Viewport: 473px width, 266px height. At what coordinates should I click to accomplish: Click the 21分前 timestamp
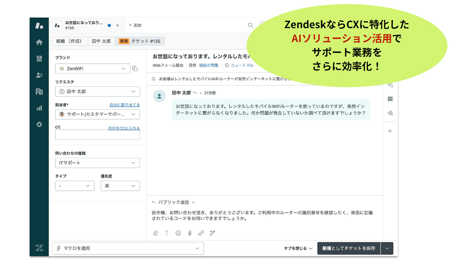pos(210,93)
